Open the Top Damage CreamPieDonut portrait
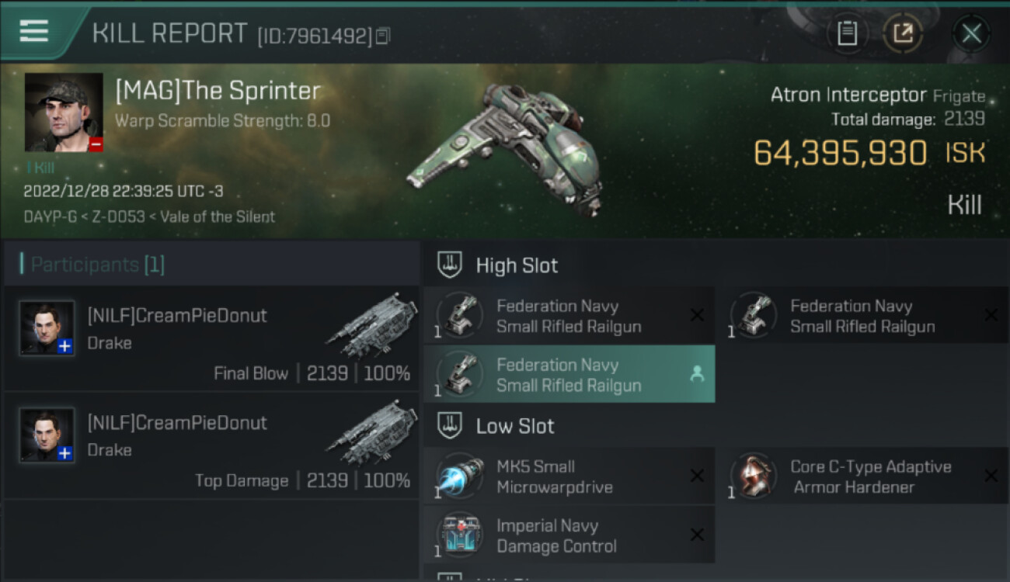This screenshot has height=582, width=1010. click(47, 435)
